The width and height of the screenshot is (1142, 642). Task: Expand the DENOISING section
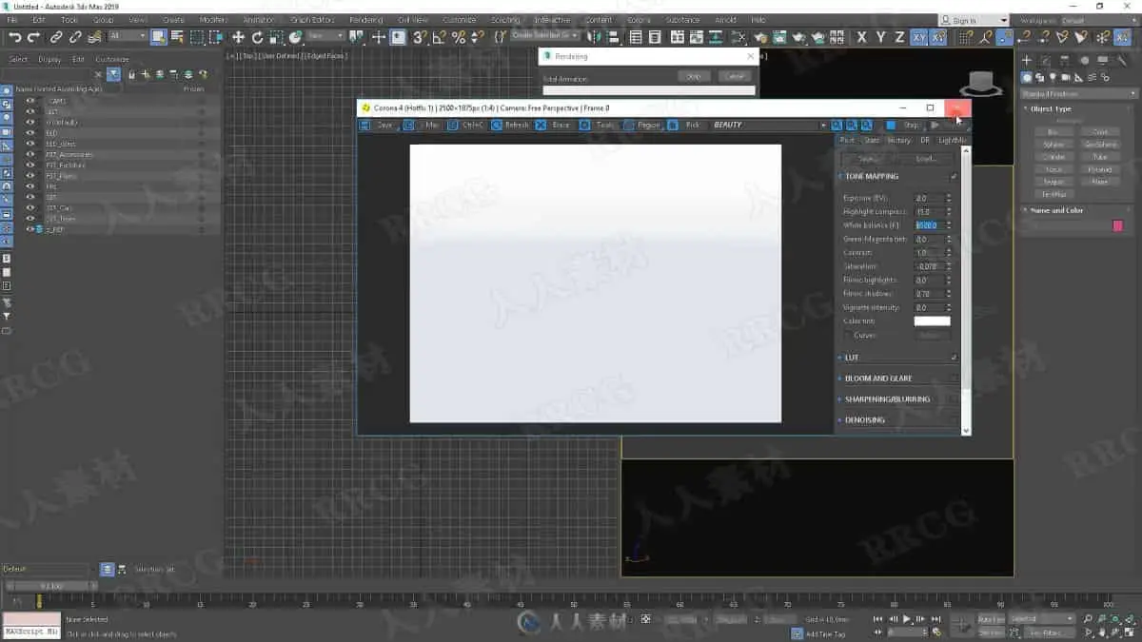coord(864,419)
